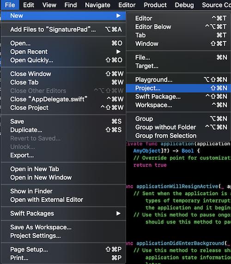The height and width of the screenshot is (264, 231).
Task: Select Export…
Action: (63, 155)
